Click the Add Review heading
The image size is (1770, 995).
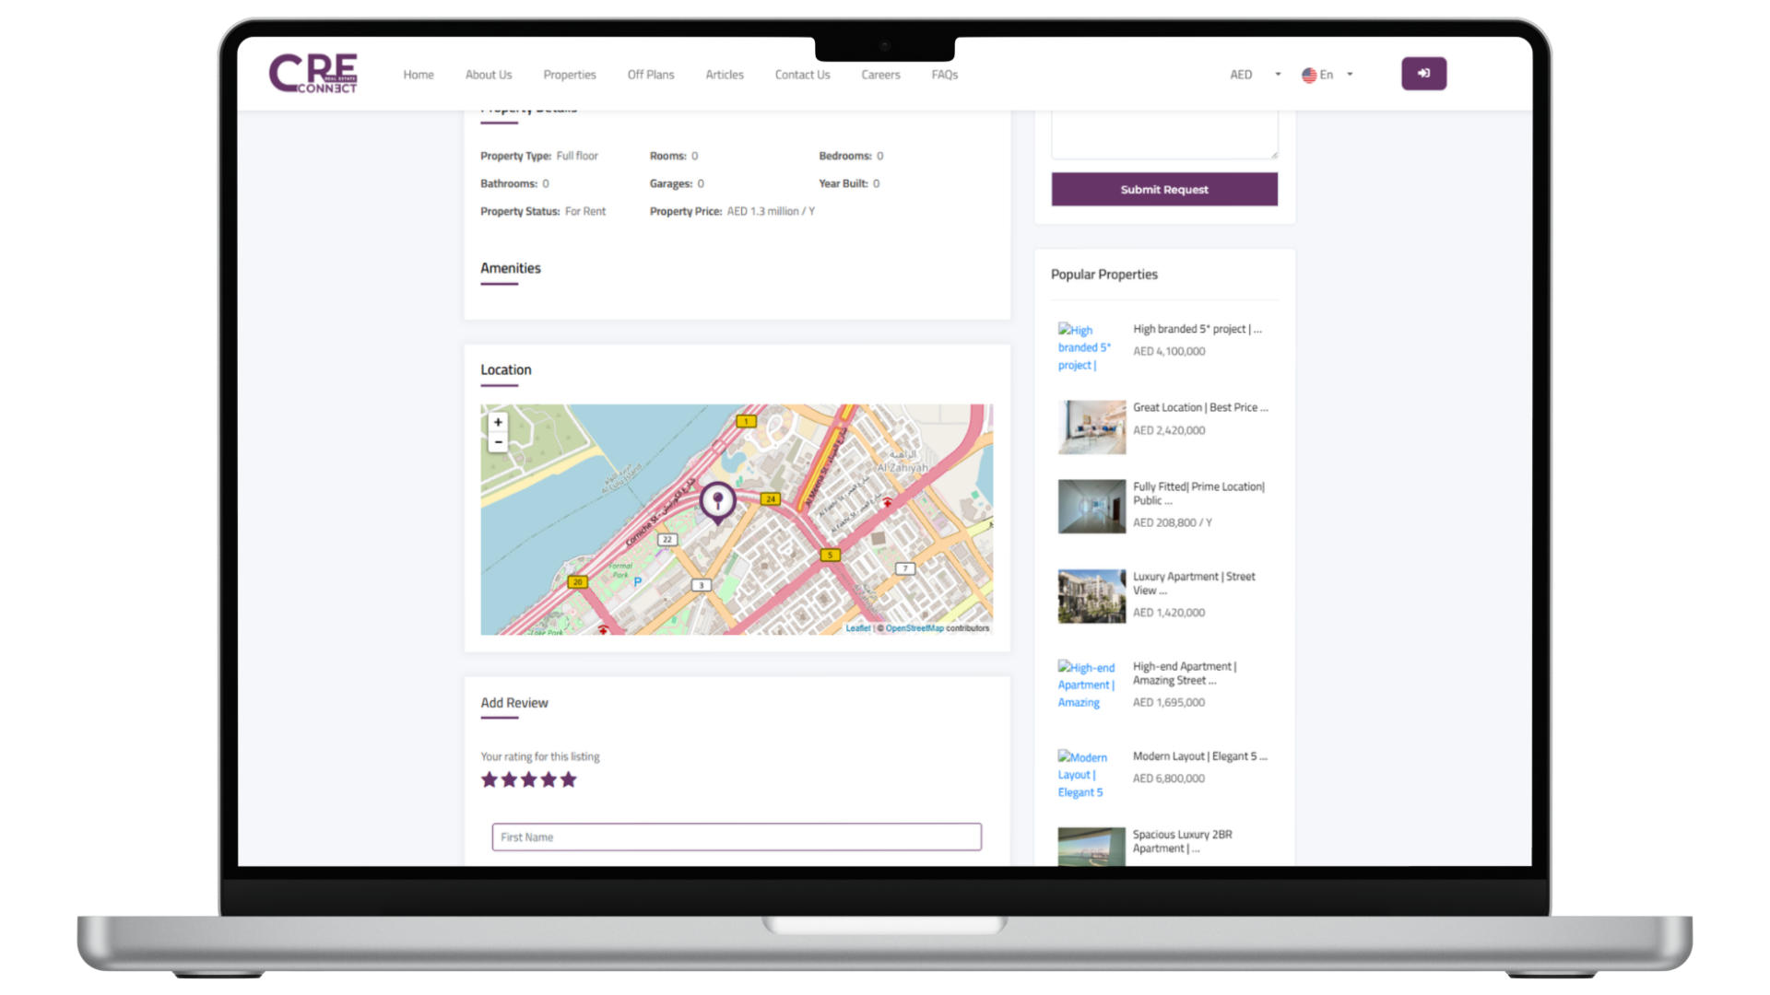point(514,703)
